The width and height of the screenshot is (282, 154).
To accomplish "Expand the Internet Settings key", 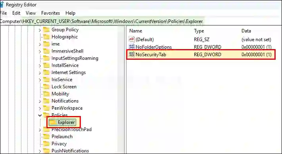I will click(x=40, y=73).
